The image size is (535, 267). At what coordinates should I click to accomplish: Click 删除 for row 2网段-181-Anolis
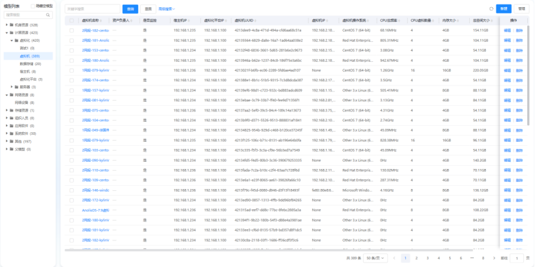(x=519, y=41)
